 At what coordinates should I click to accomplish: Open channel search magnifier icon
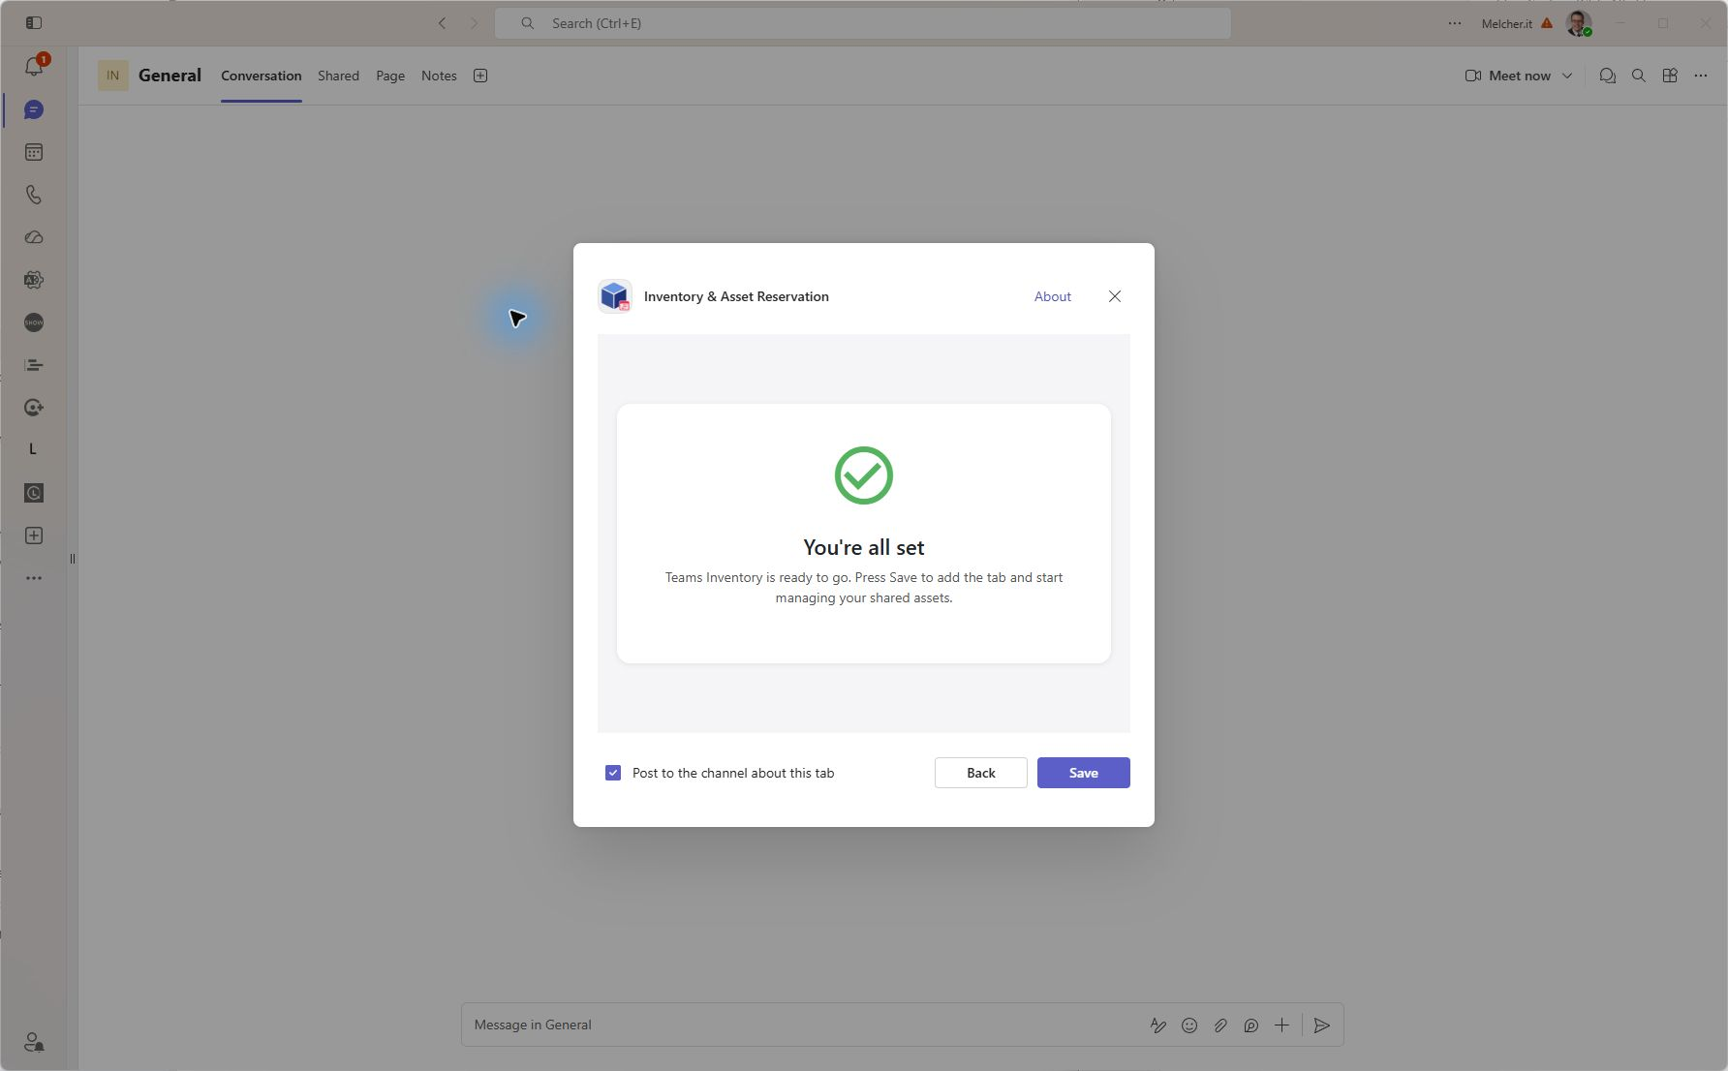click(1639, 76)
